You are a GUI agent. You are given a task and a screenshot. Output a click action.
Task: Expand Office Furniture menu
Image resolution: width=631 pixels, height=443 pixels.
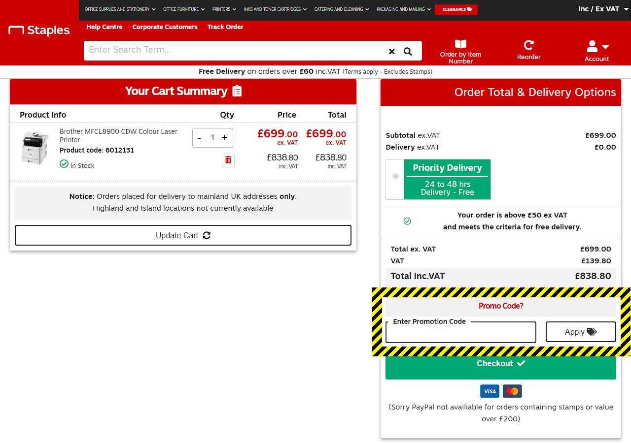184,9
